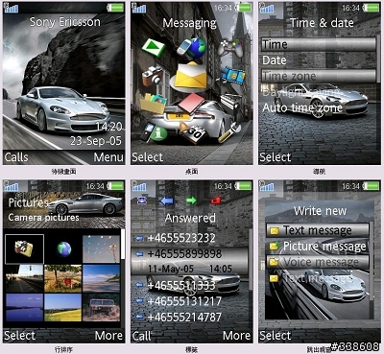The width and height of the screenshot is (384, 354).
Task: Switch to green right-arrow dialed calls tab
Action: pyautogui.click(x=191, y=201)
